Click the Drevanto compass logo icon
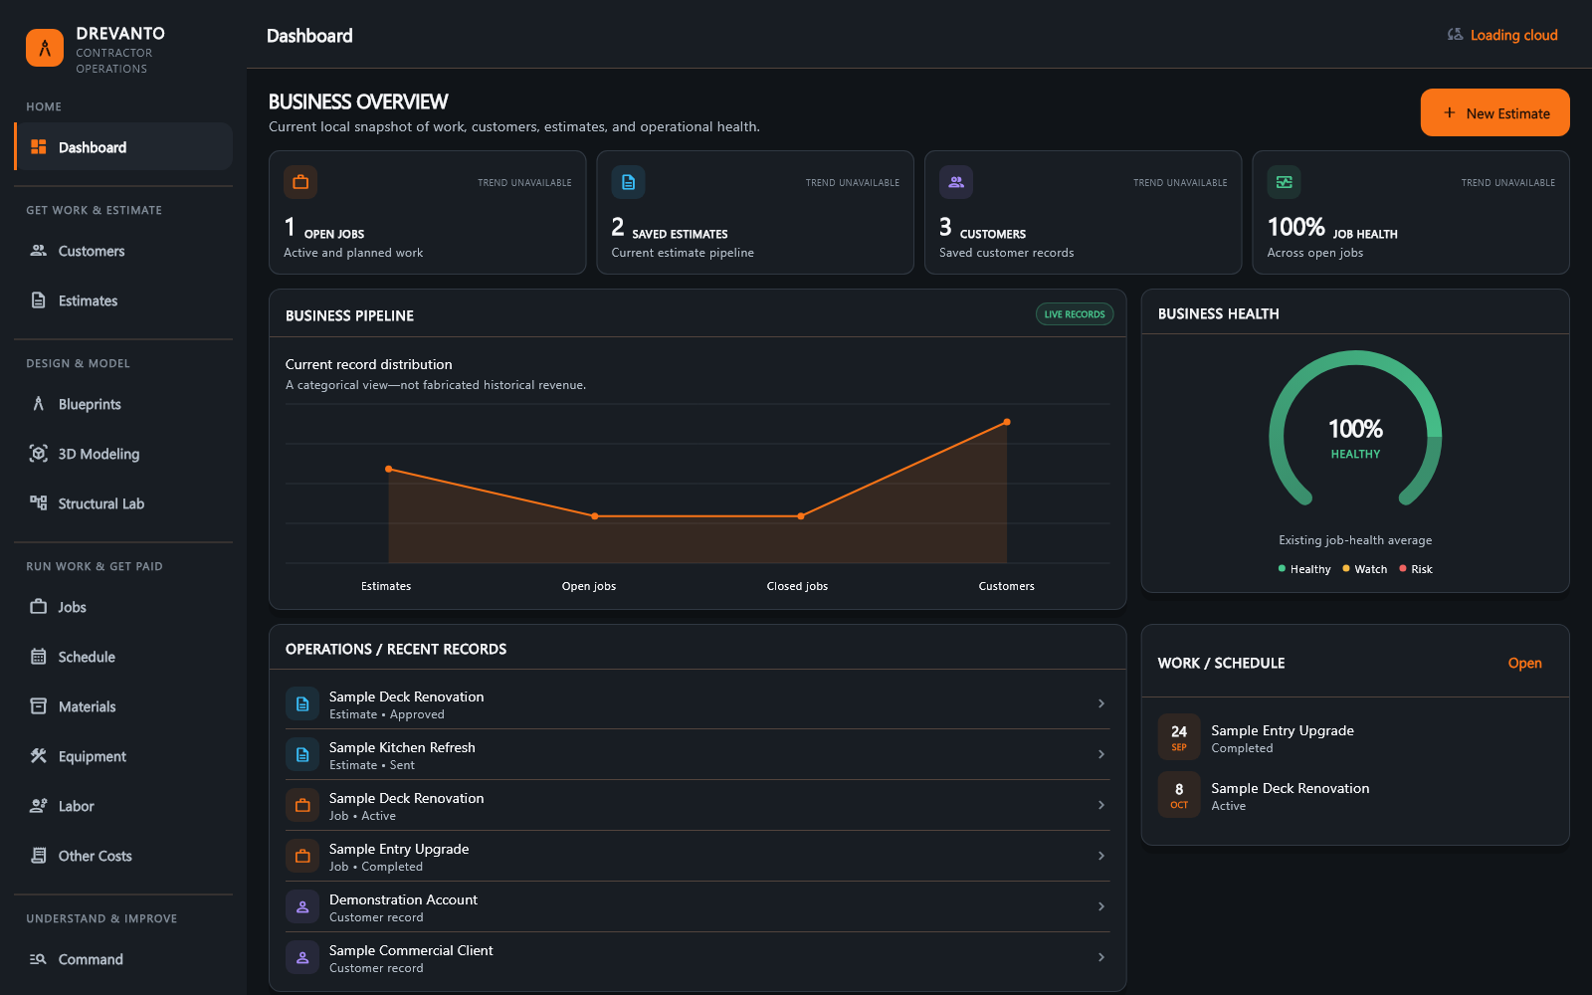This screenshot has height=995, width=1592. 45,48
